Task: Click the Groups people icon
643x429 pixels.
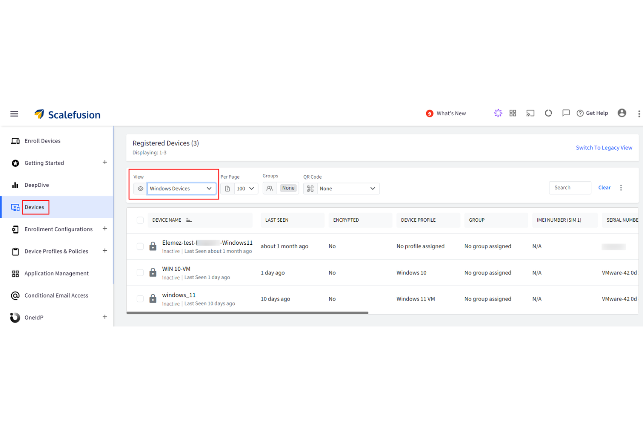Action: tap(269, 188)
